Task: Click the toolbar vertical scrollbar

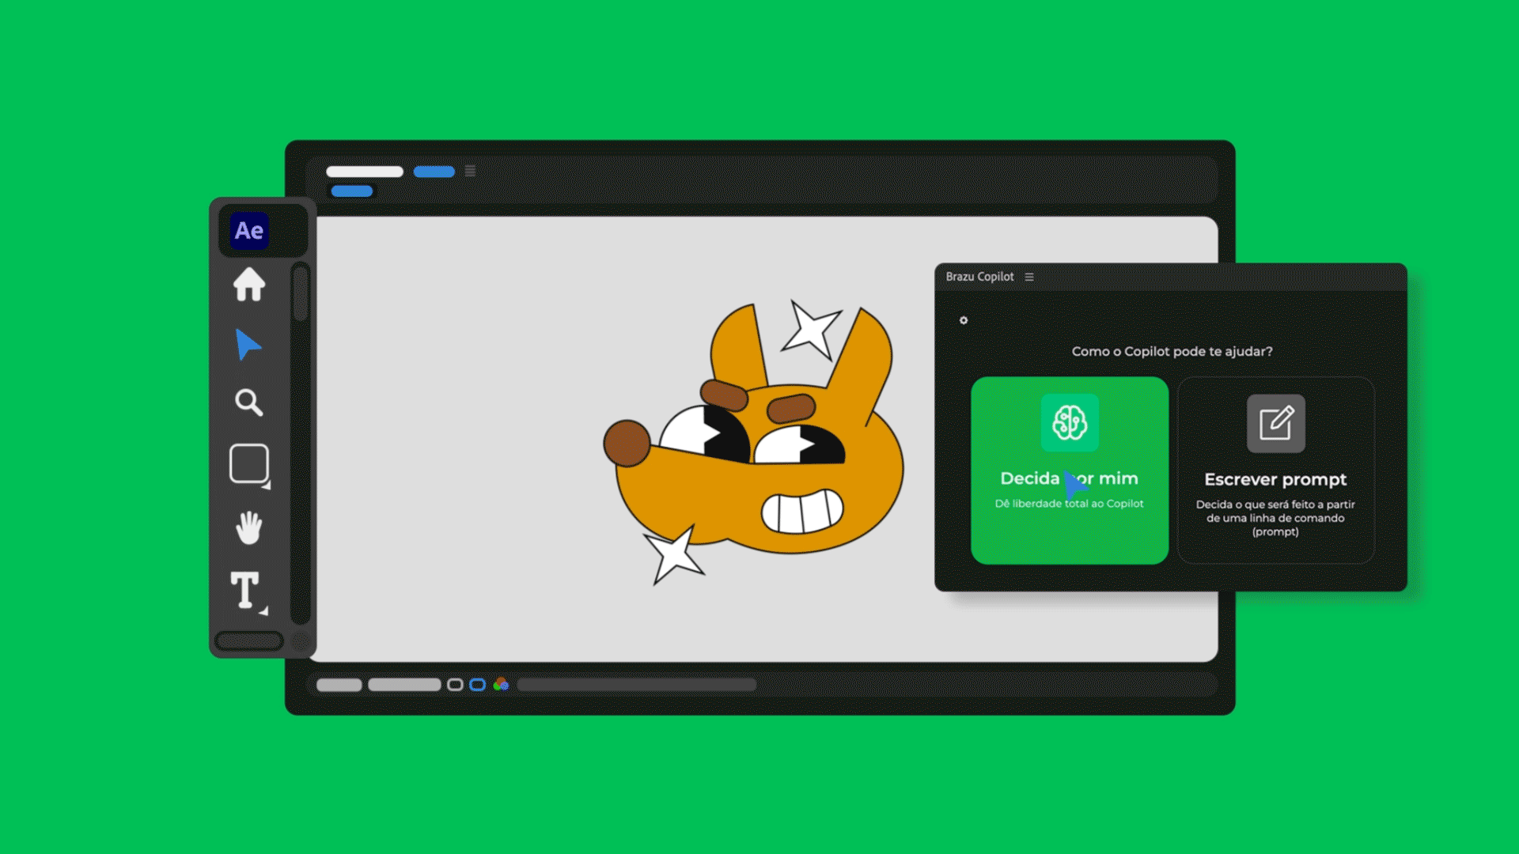Action: [x=300, y=293]
